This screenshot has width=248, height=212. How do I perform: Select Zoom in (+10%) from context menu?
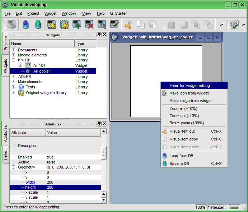(x=183, y=109)
